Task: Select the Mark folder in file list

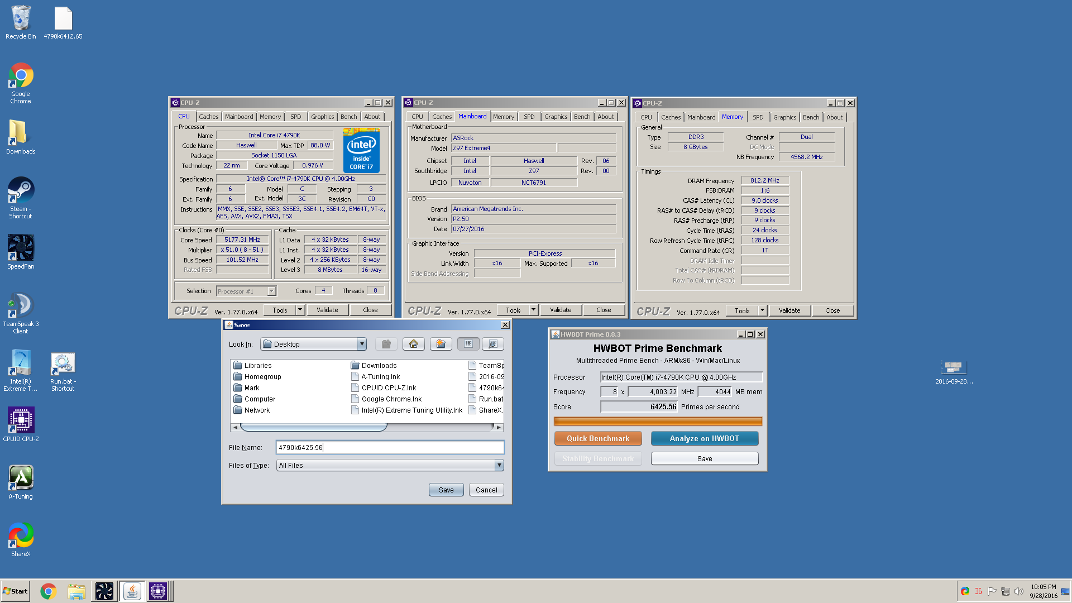Action: [246, 387]
